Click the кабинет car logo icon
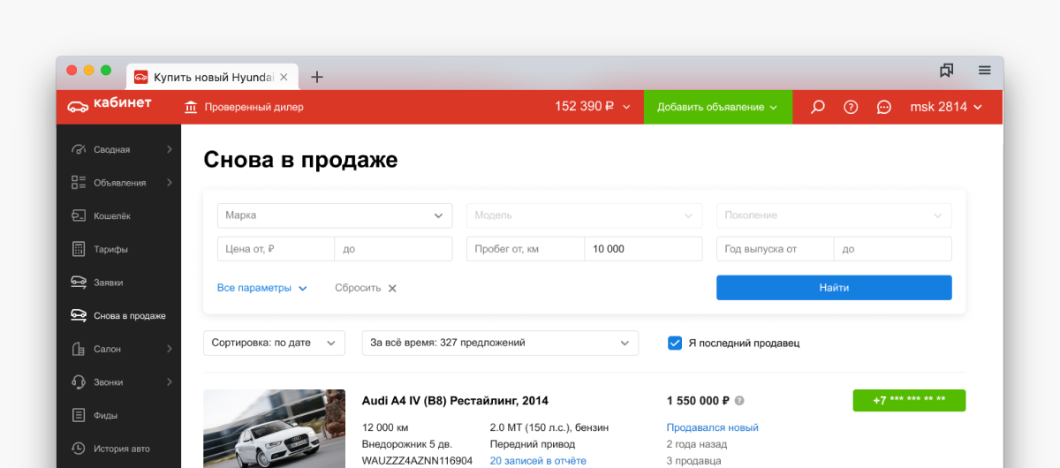The image size is (1060, 468). click(77, 106)
